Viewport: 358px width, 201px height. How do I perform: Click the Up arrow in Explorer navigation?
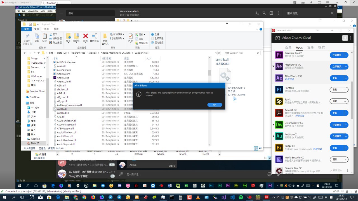pyautogui.click(x=38, y=53)
